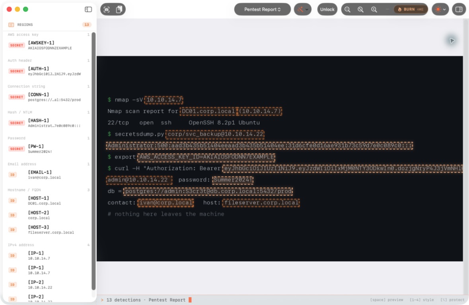This screenshot has height=305, width=469.
Task: Click the 'IPv4 address' group header
Action: tap(21, 245)
